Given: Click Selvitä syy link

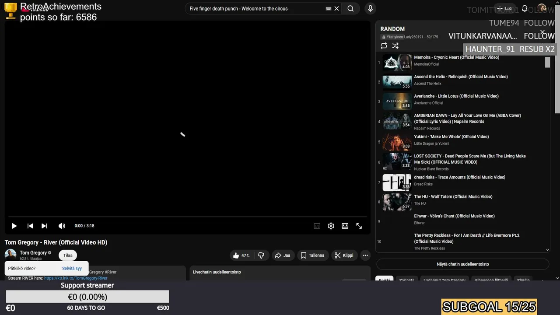Looking at the screenshot, I should [72, 269].
